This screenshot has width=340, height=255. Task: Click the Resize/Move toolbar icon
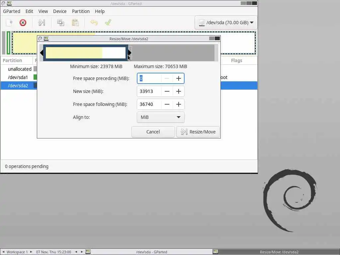tap(42, 23)
